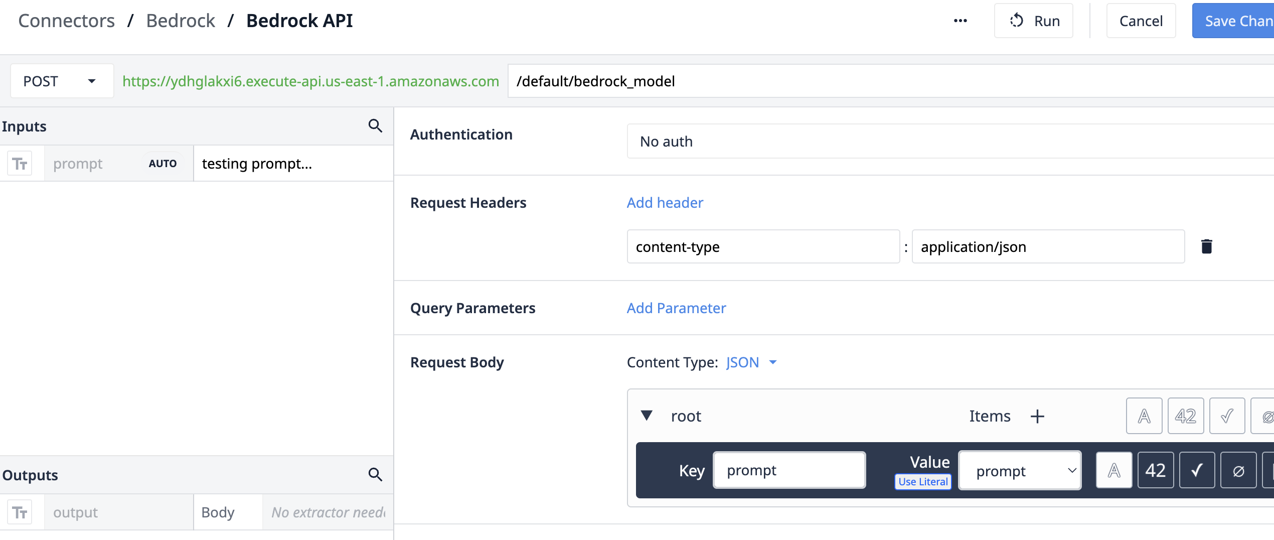
Task: Click the amazonaws.com base URL link
Action: click(x=310, y=81)
